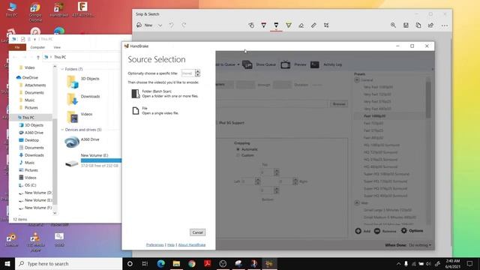Select This PC in navigation pane
The image size is (480, 270).
click(x=28, y=118)
